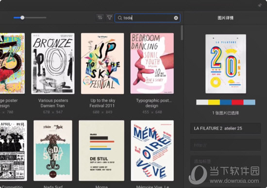Select the Mémoire Vive poster thumbnail
The height and width of the screenshot is (188, 267).
[x=152, y=151]
